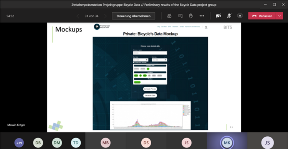Share screen using share content icon
Screen dimensions: 288x149
[x=240, y=16]
